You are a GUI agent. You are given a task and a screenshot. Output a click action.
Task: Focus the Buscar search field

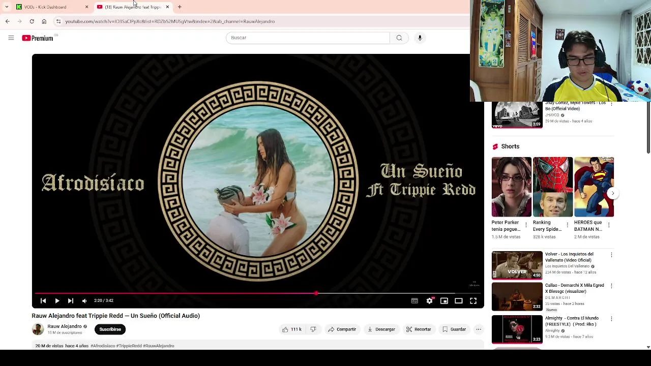(308, 38)
